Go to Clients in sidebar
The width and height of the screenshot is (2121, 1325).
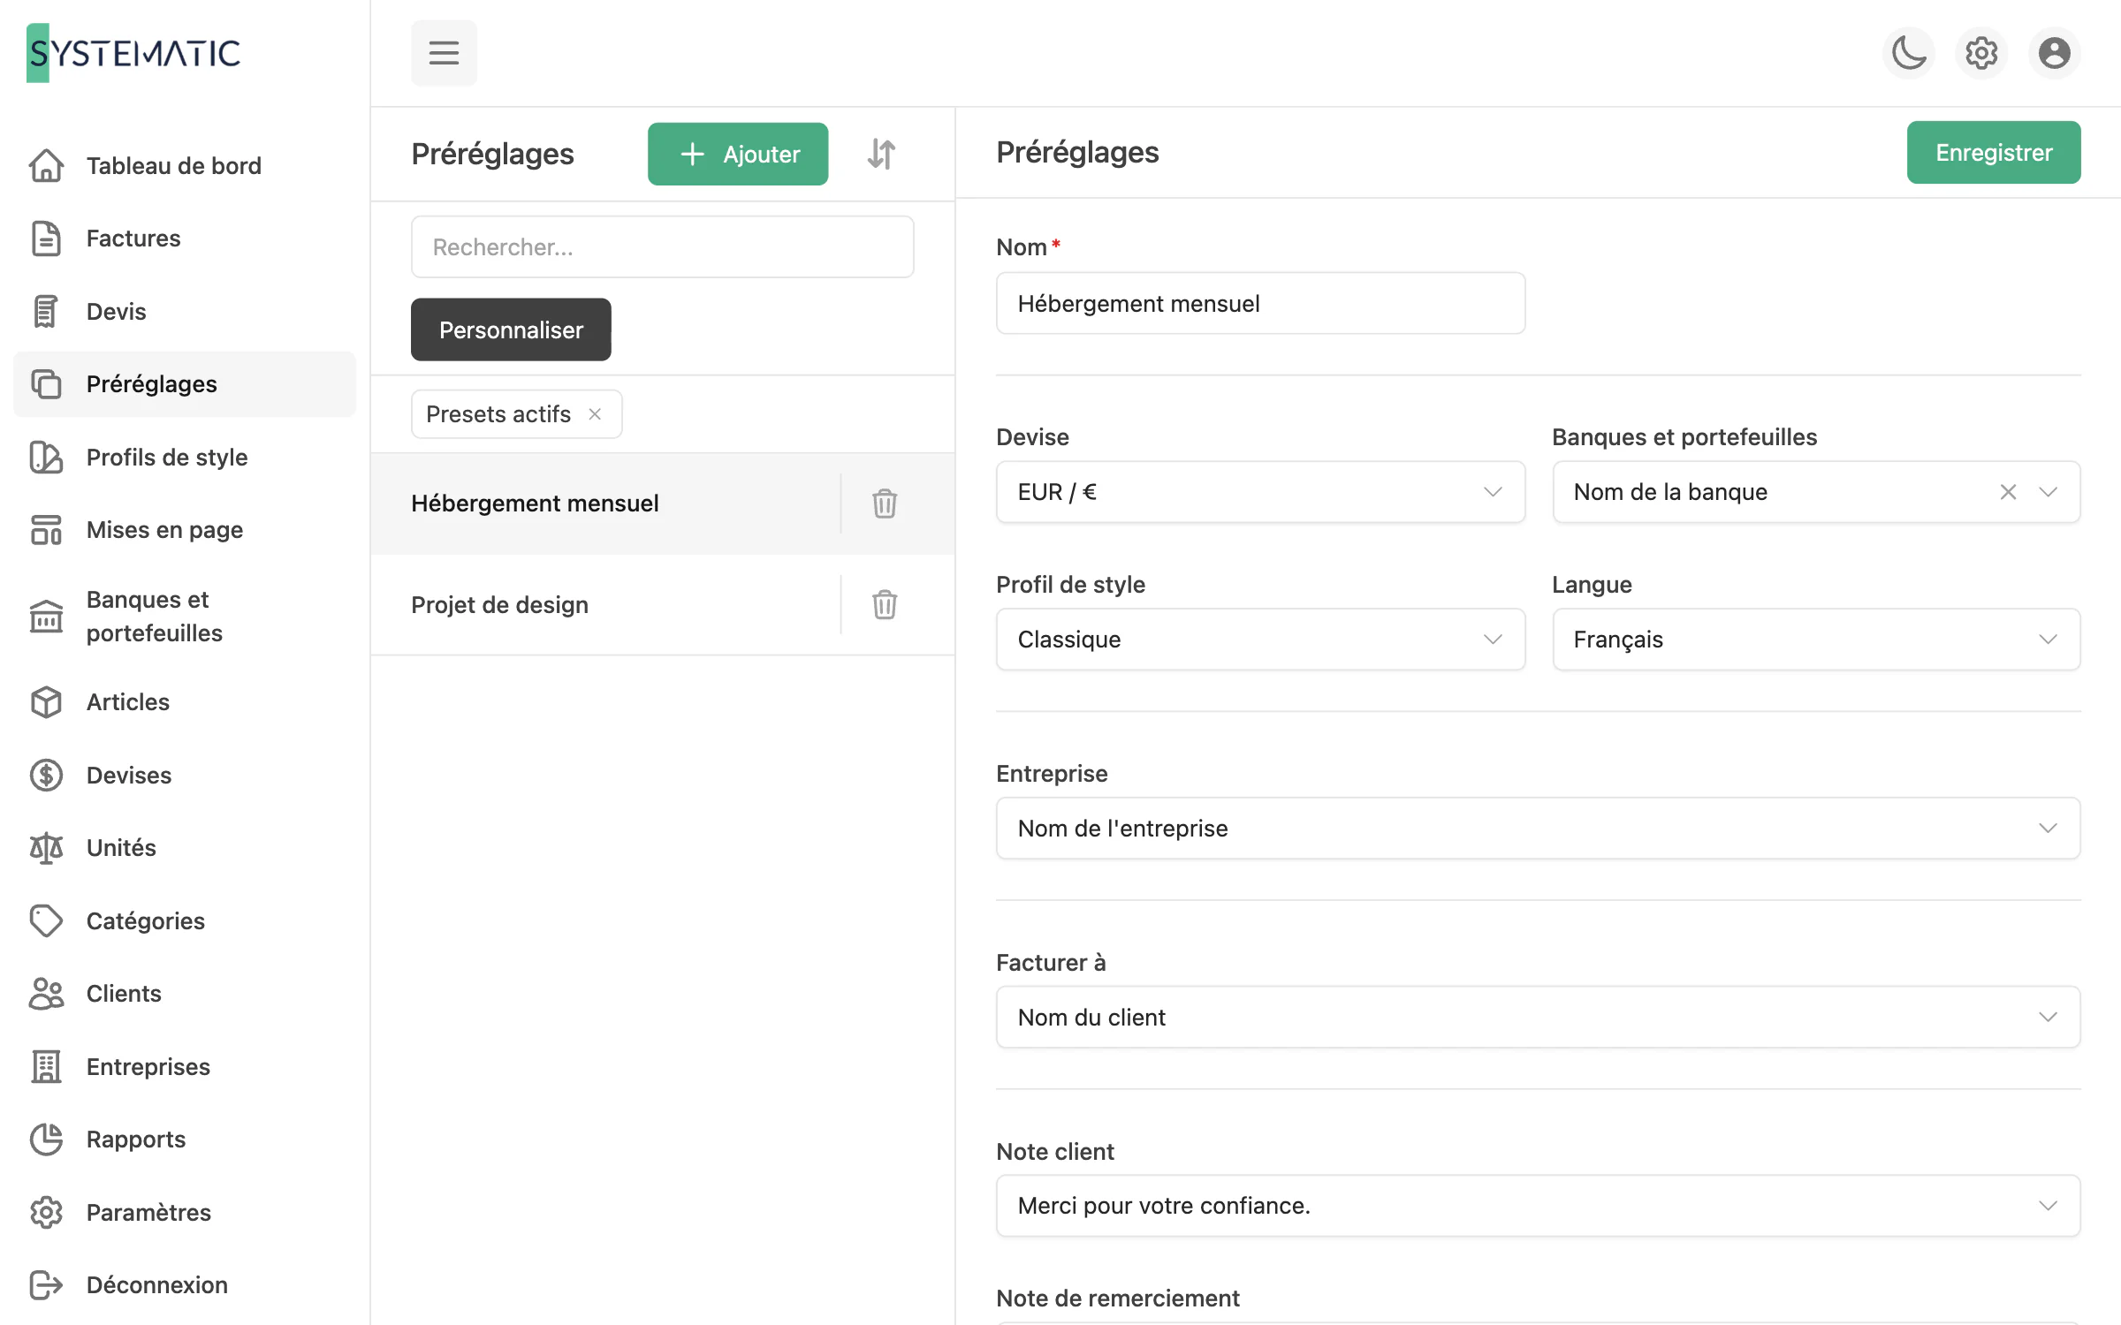point(185,994)
